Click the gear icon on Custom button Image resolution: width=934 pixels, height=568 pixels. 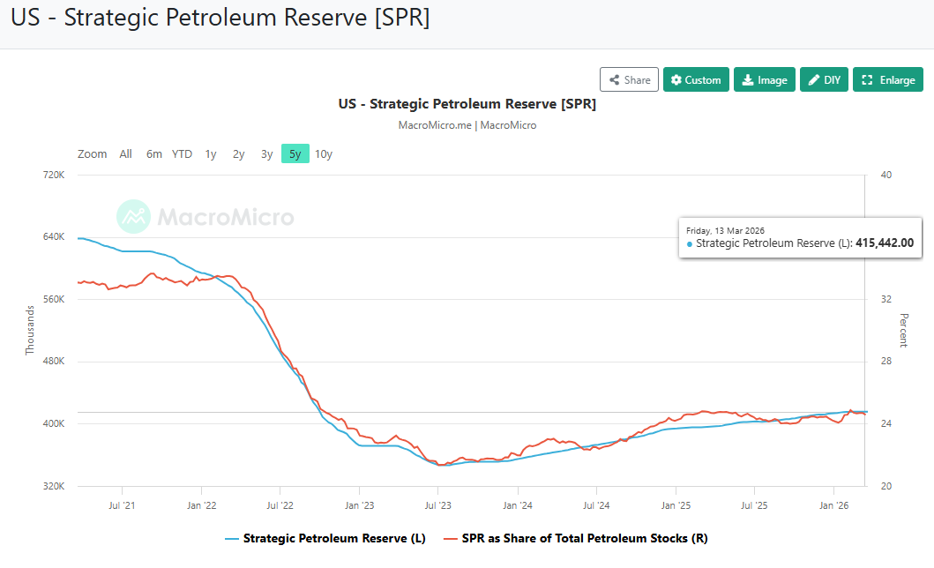click(676, 79)
